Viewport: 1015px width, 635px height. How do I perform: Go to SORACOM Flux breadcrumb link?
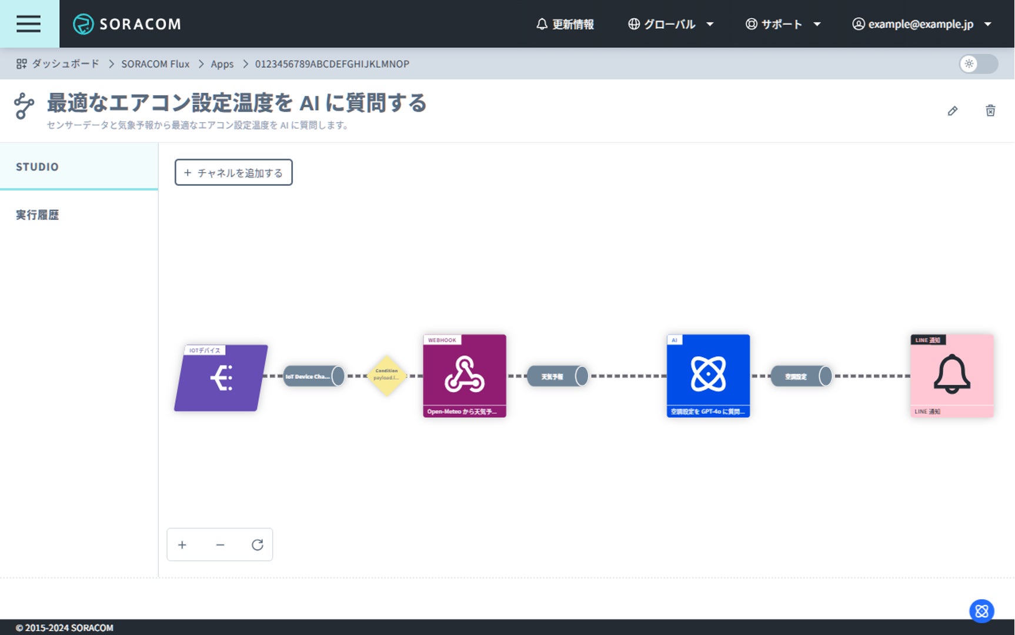(x=155, y=64)
